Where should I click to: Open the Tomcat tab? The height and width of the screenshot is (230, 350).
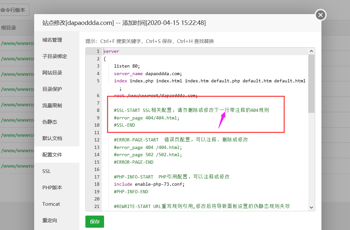coord(51,204)
